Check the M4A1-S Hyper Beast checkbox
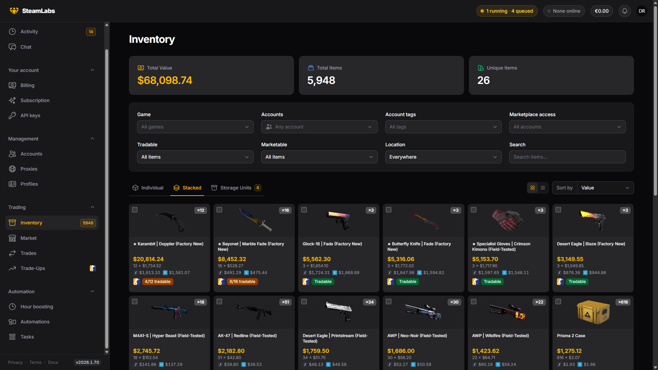The height and width of the screenshot is (370, 658). coord(135,301)
